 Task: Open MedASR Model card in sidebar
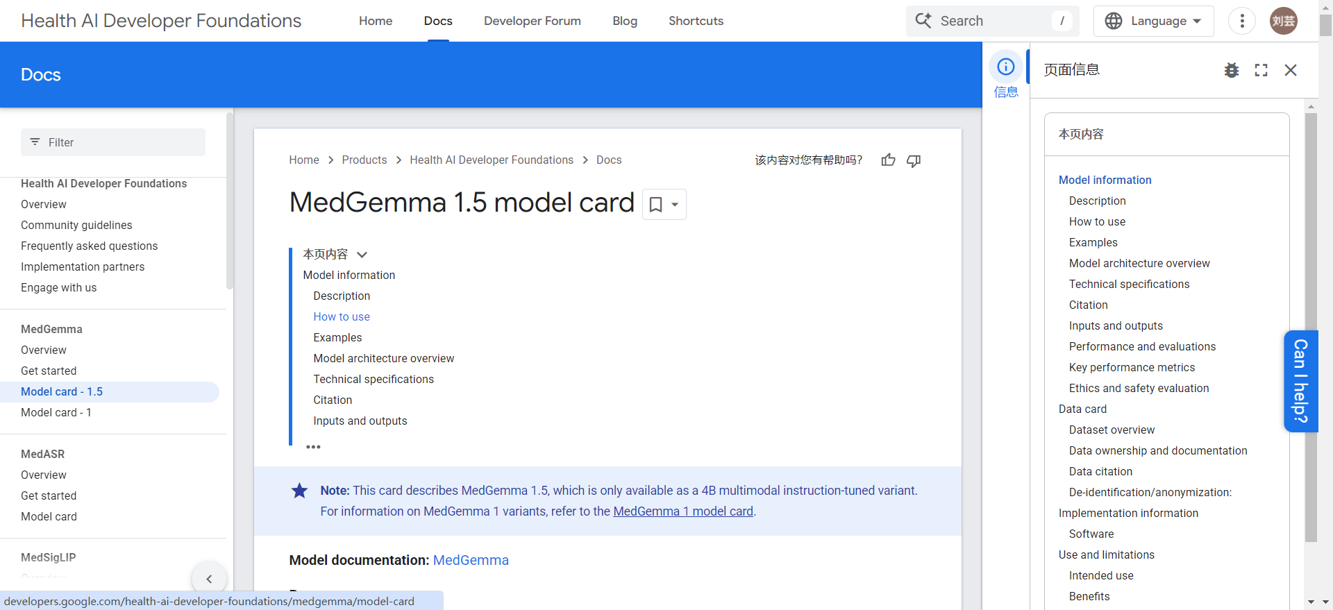click(49, 516)
